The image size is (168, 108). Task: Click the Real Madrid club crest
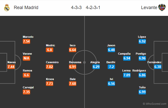pos(7,8)
